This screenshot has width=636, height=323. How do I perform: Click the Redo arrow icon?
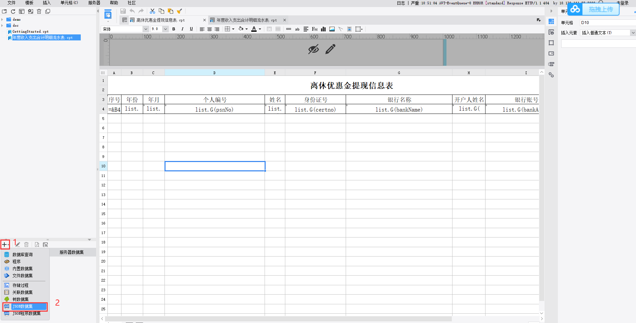141,11
